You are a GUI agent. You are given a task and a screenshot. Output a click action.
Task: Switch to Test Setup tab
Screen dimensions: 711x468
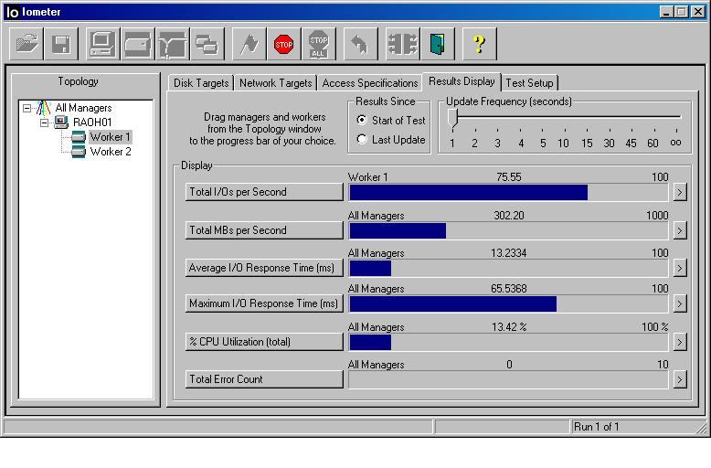pyautogui.click(x=529, y=83)
